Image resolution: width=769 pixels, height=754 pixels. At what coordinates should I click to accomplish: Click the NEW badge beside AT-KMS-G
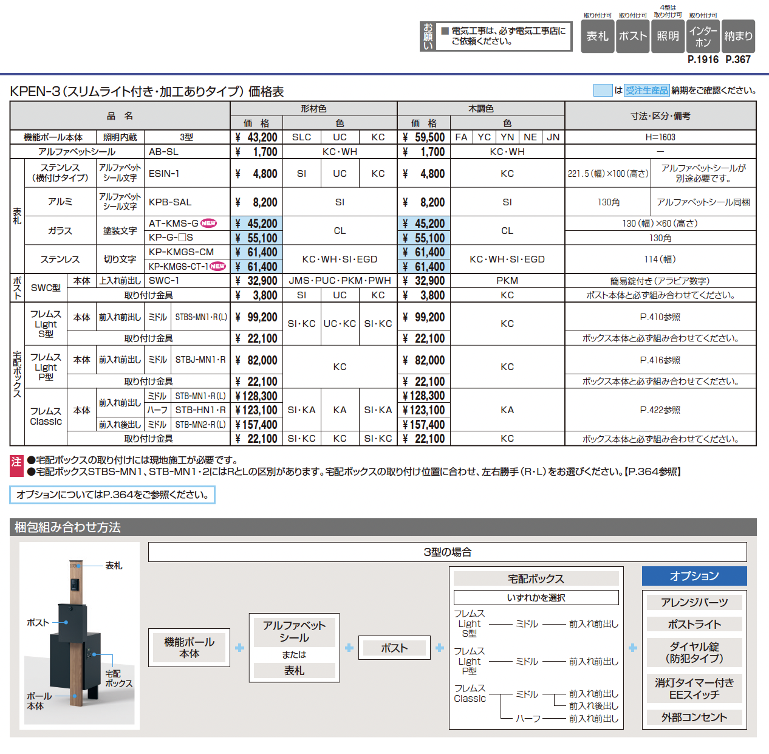point(208,223)
